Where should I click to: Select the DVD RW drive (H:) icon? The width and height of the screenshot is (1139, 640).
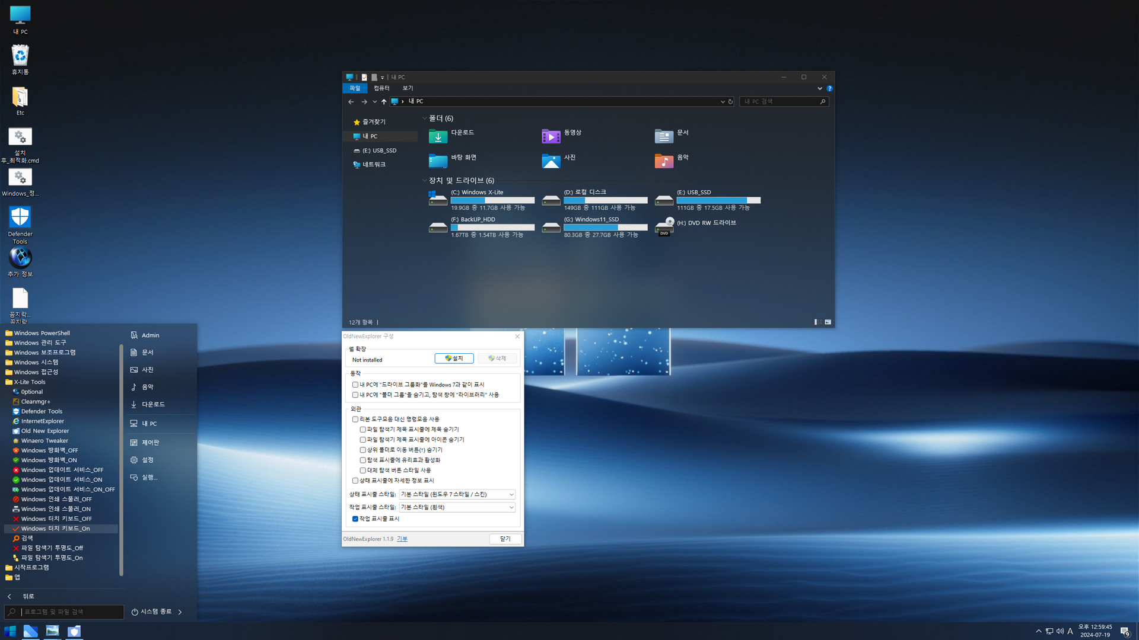[x=664, y=226]
